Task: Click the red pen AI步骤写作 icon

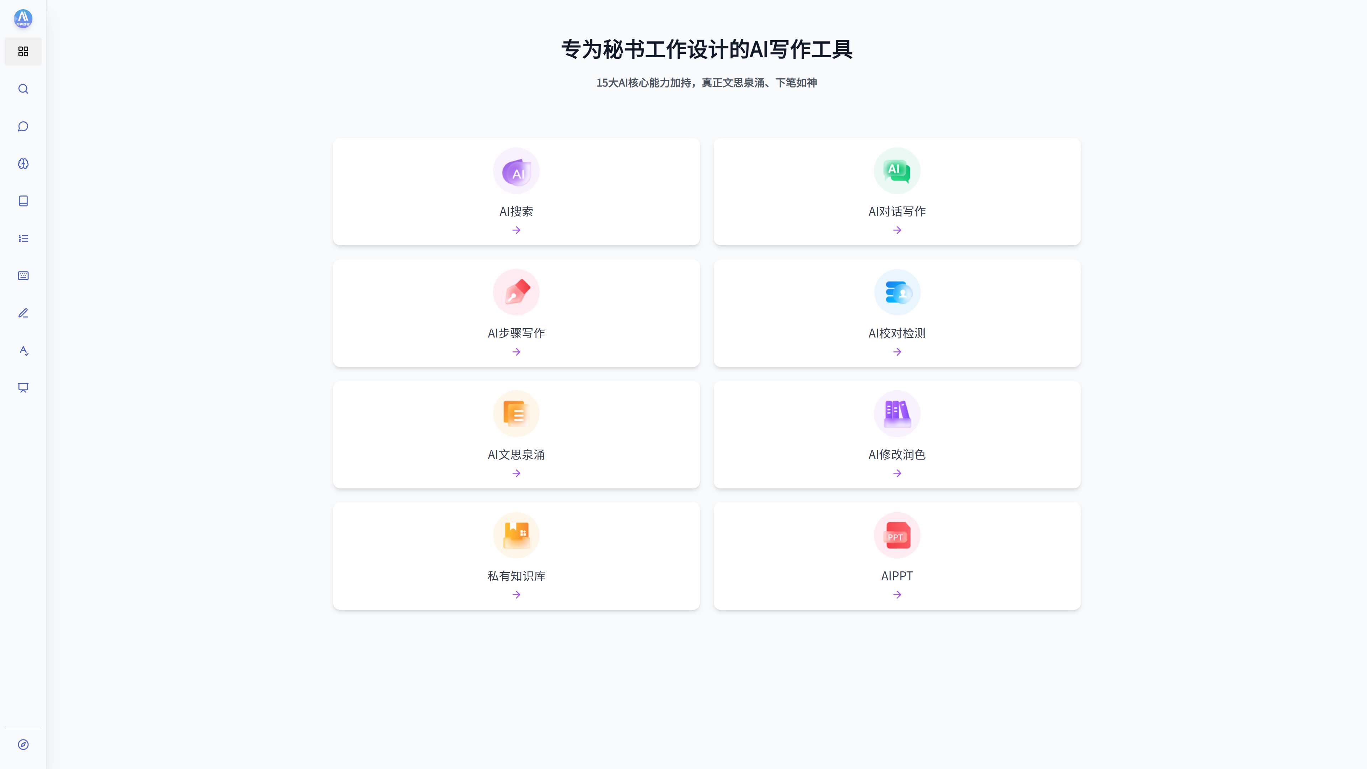Action: (516, 292)
